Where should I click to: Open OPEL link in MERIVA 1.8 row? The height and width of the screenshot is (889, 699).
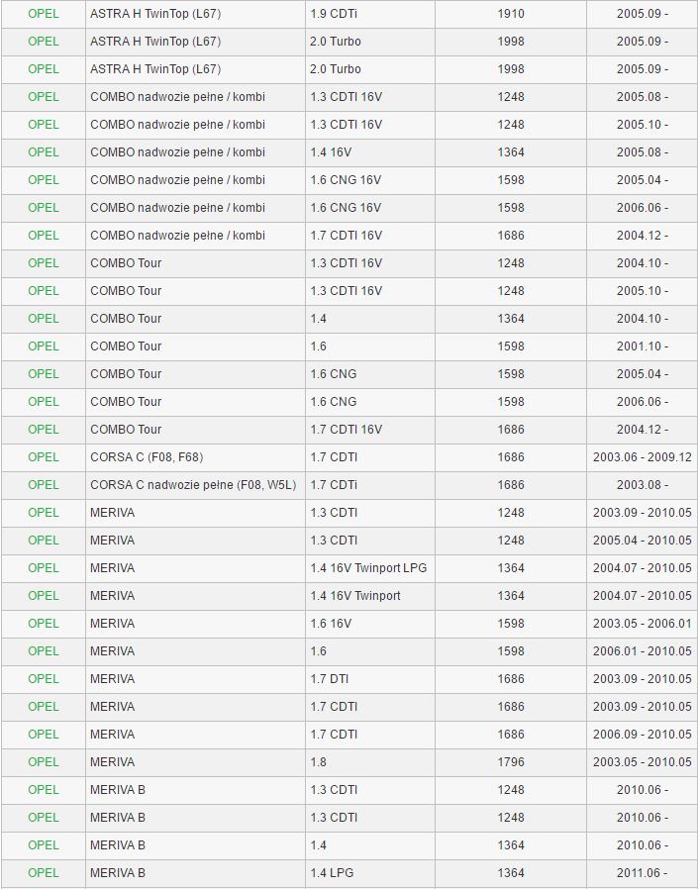click(44, 762)
